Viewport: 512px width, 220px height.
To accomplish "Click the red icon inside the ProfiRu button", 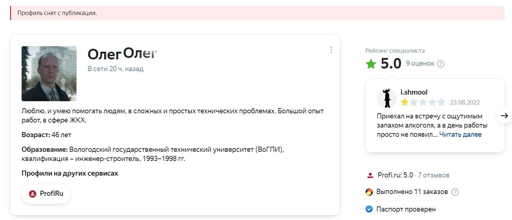I will pos(33,194).
